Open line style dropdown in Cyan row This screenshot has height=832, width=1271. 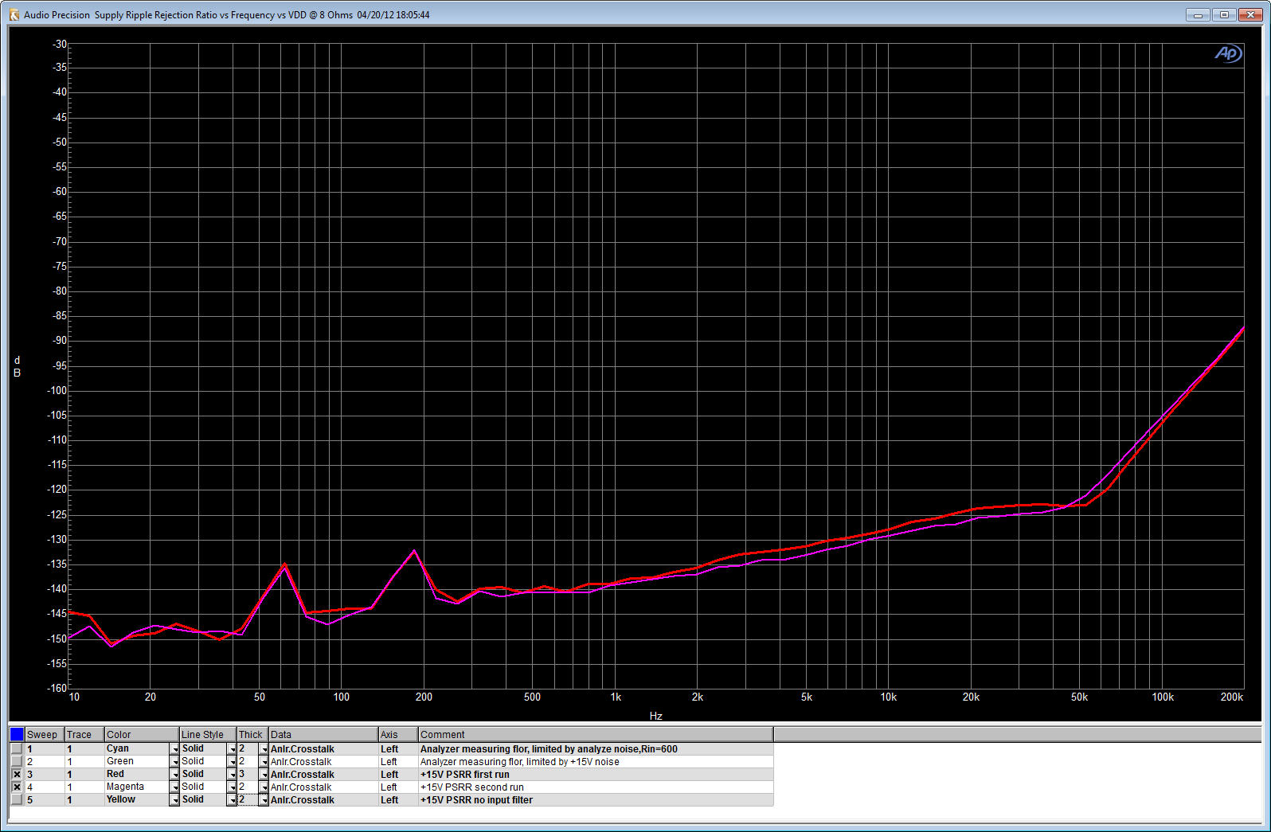tap(232, 749)
